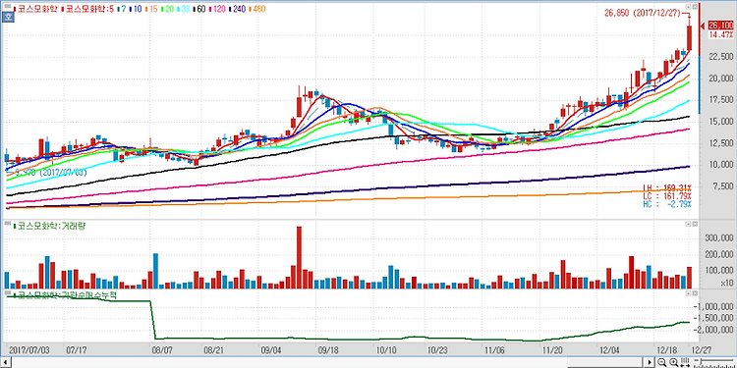Close the cumulative net-buy indicator pane
Screen dimensions: 737x368
(x=695, y=293)
